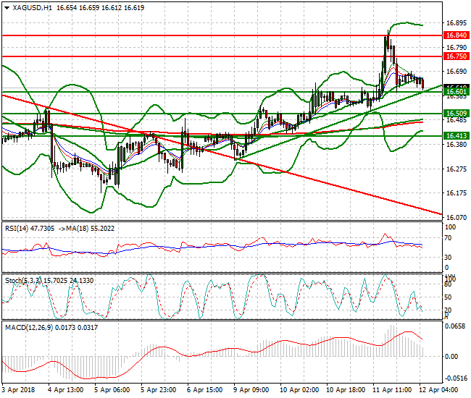This screenshot has width=471, height=398.
Task: Click the 5 Apr 06:00 time label
Action: (x=112, y=390)
